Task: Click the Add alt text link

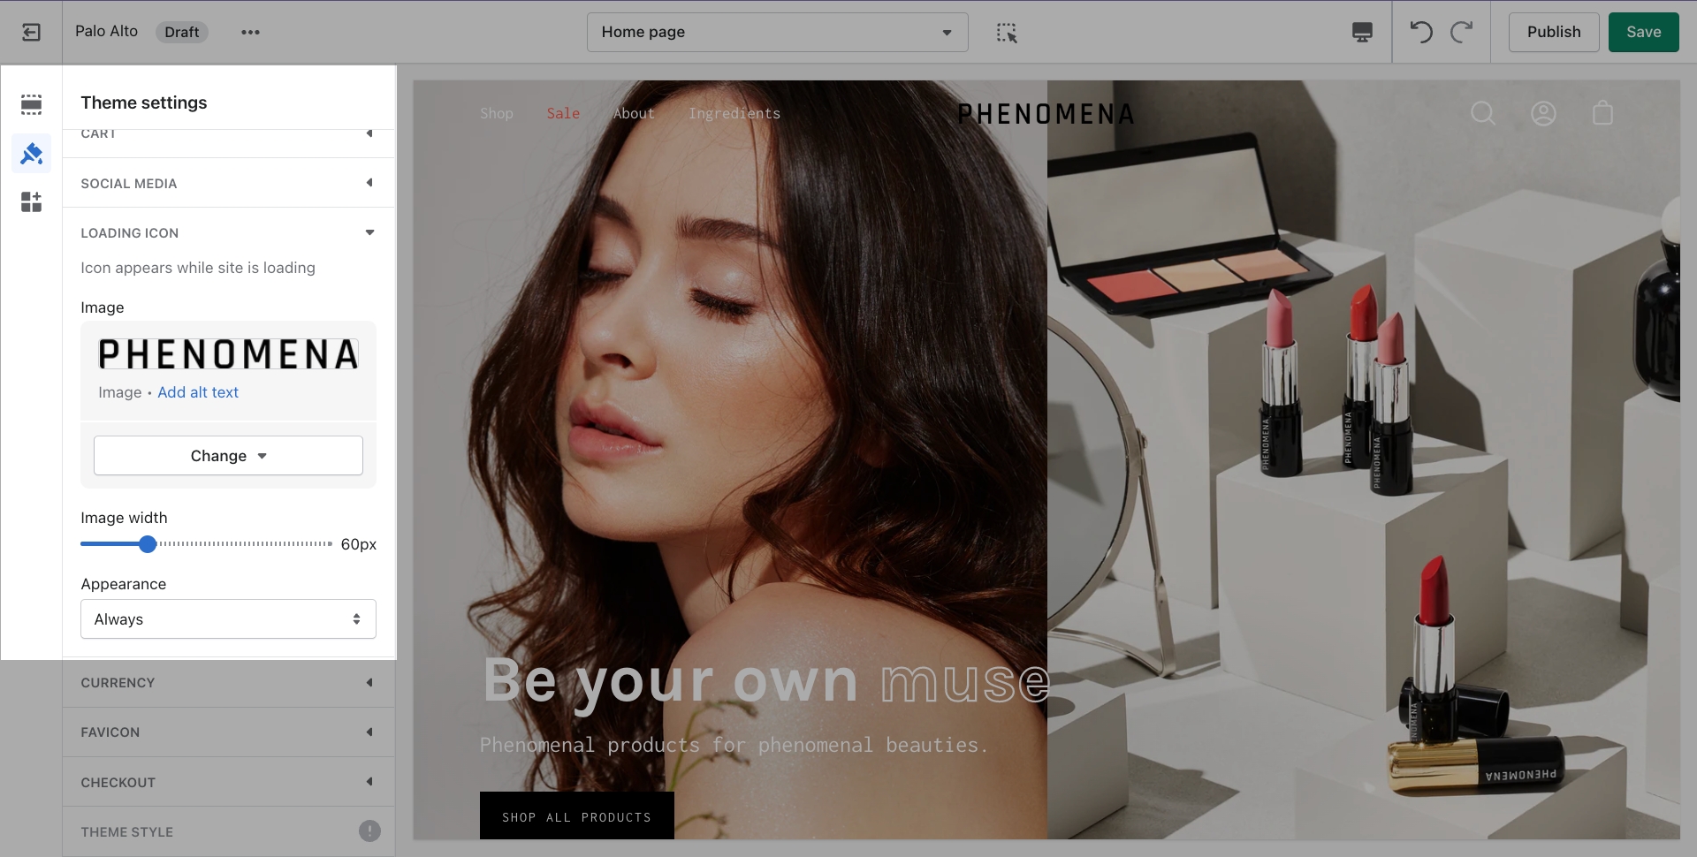Action: [x=198, y=392]
